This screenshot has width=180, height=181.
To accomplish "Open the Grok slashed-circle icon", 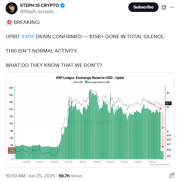I will tap(164, 7).
